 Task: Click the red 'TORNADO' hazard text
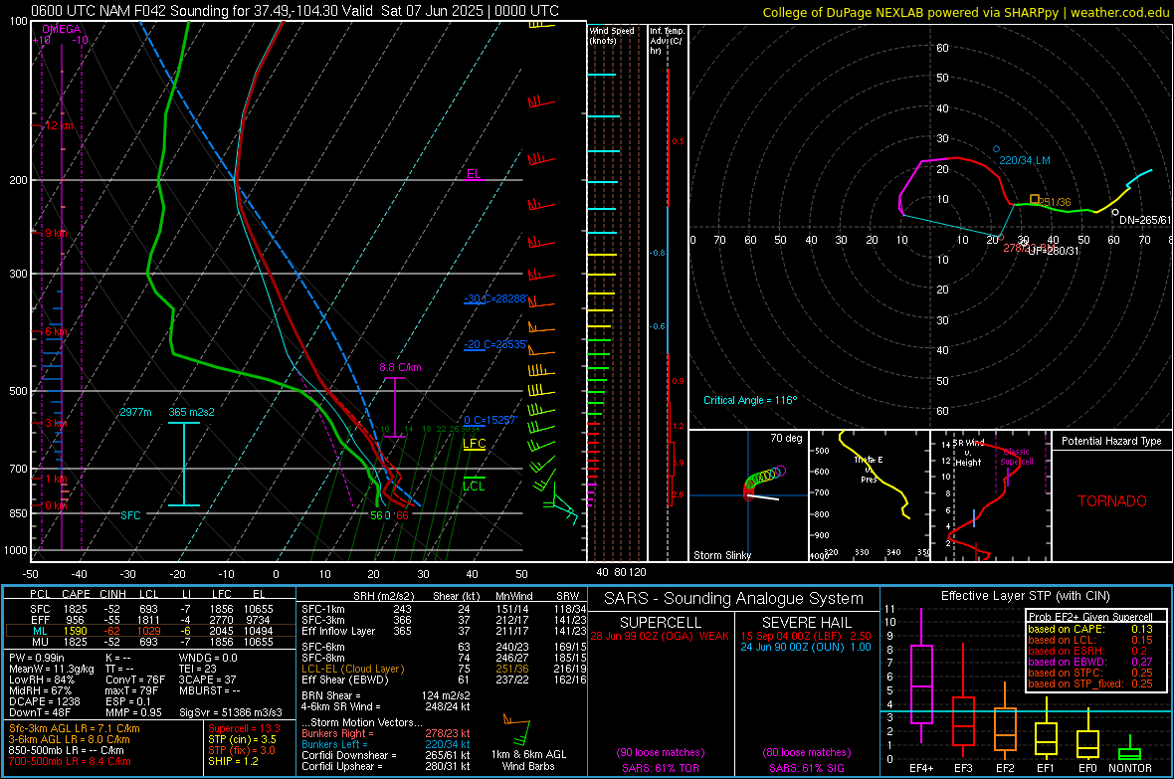pos(1112,501)
